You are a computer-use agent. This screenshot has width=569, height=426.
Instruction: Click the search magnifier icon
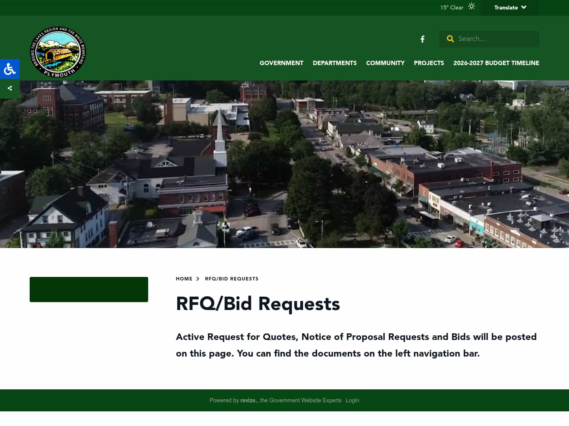(x=450, y=39)
